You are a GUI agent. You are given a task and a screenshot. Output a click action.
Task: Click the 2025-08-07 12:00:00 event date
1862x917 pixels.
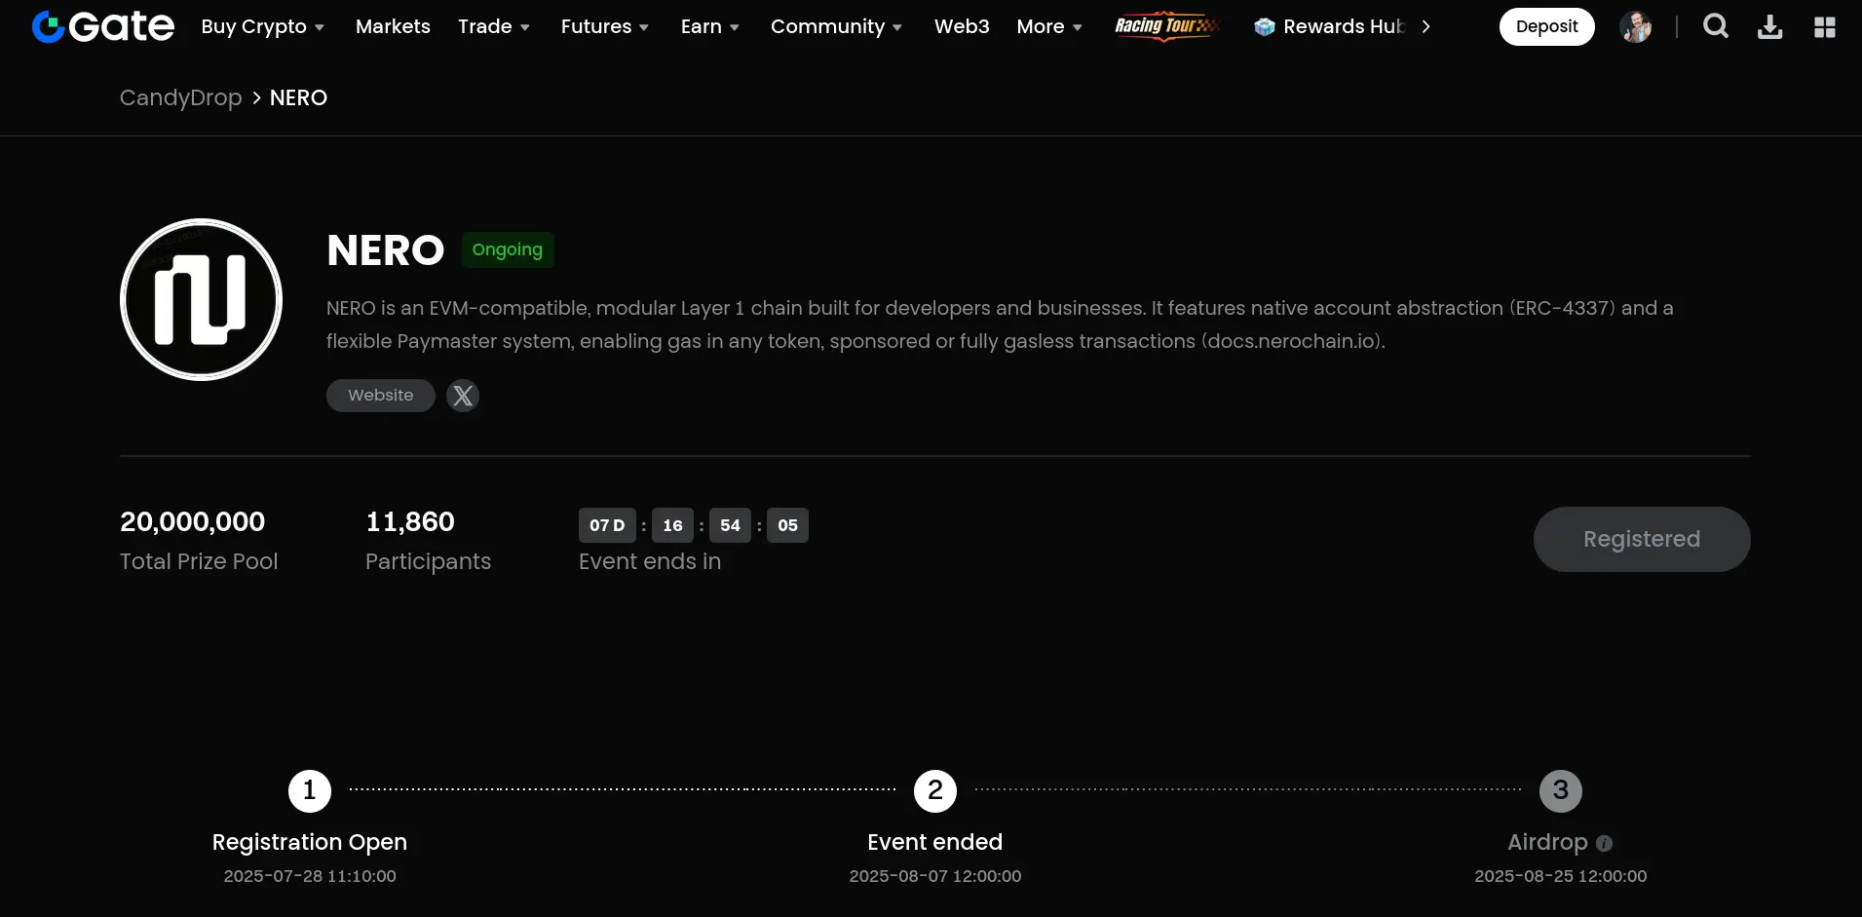(935, 876)
